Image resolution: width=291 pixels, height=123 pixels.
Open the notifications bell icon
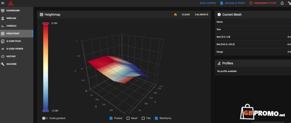pyautogui.click(x=282, y=3)
